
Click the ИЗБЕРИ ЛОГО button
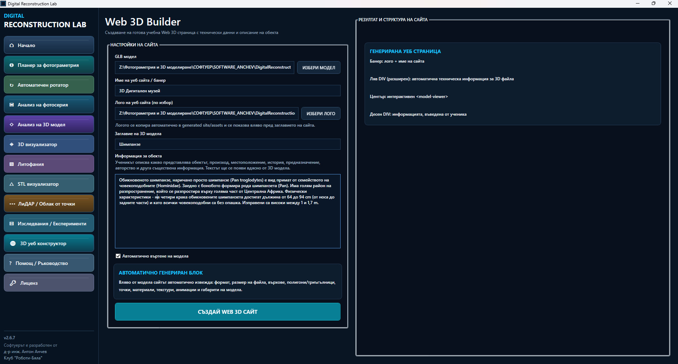point(321,114)
